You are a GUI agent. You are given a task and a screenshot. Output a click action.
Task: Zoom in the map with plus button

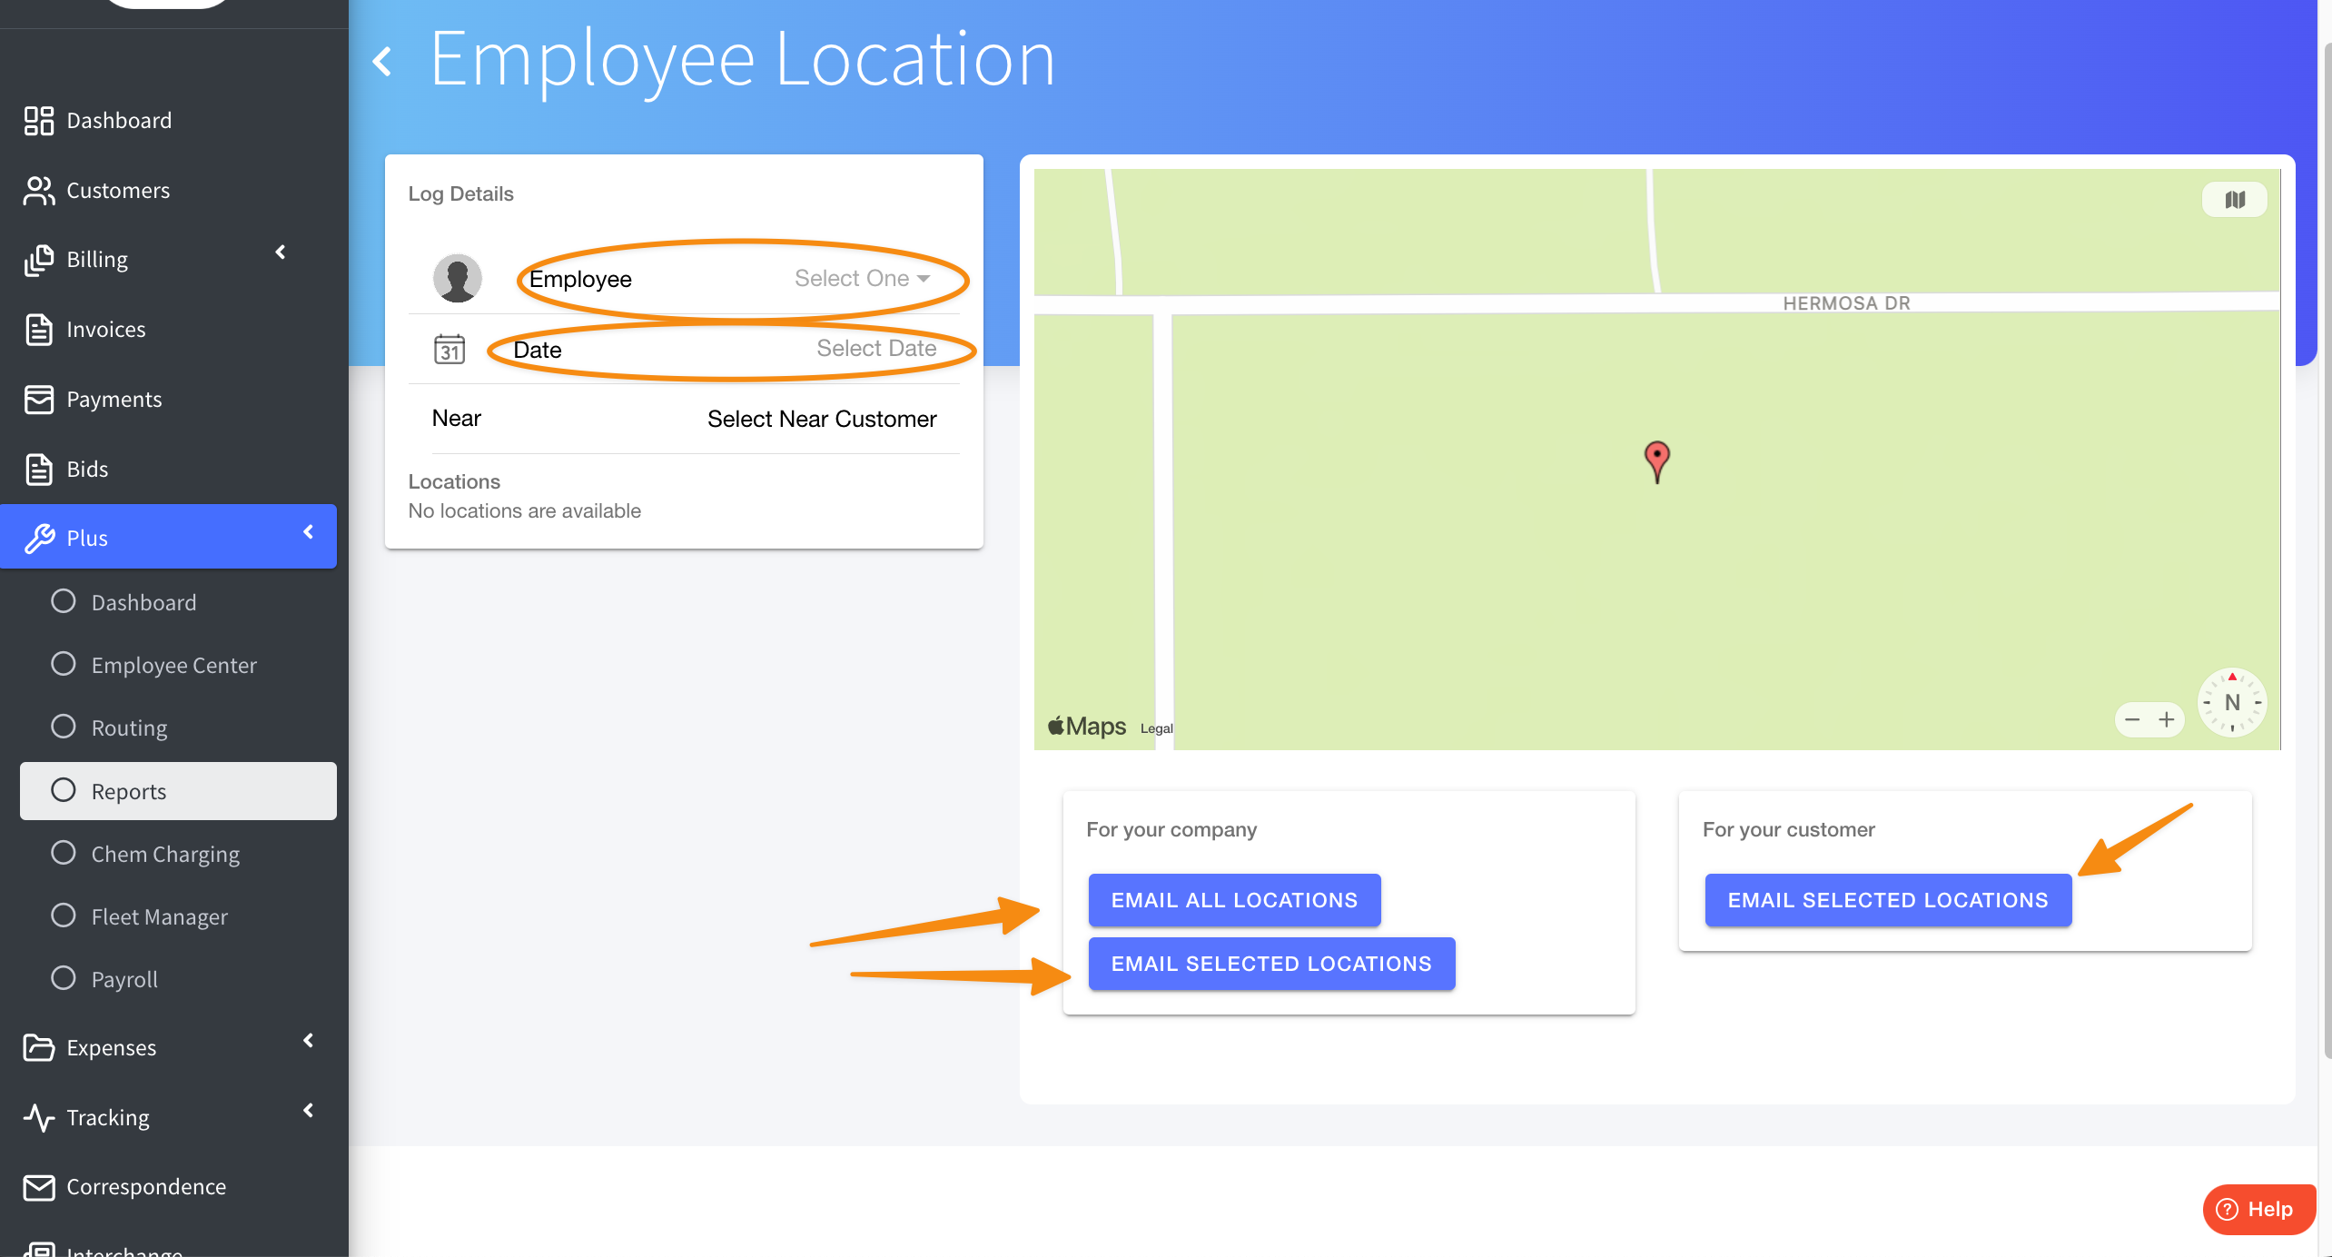2167,720
